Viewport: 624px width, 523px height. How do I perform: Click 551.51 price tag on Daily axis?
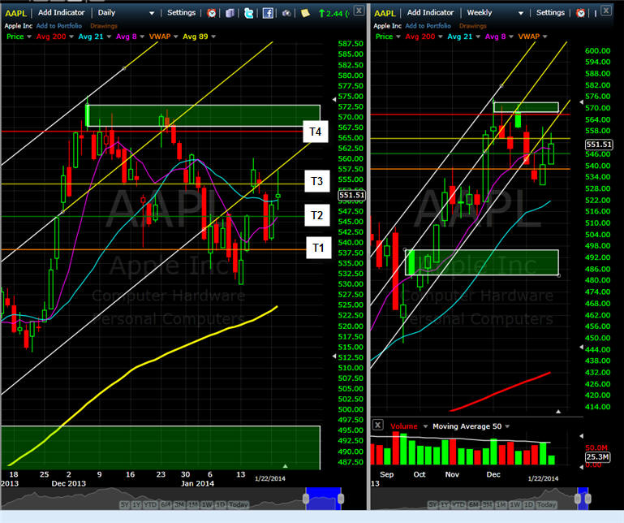click(351, 195)
